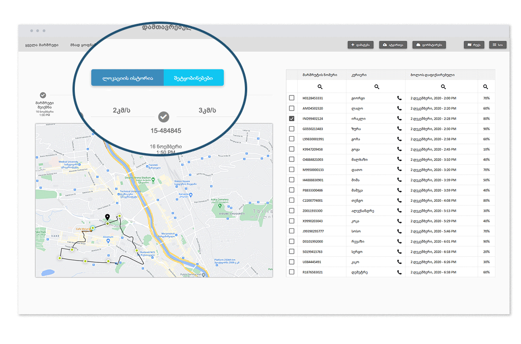Click phone icon in row L99830001991

(x=399, y=139)
